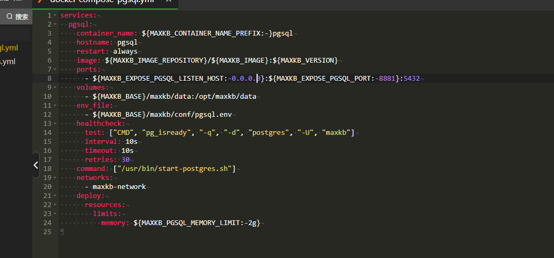The image size is (554, 258).
Task: Collapse the deploy block on line 21
Action: click(55, 196)
